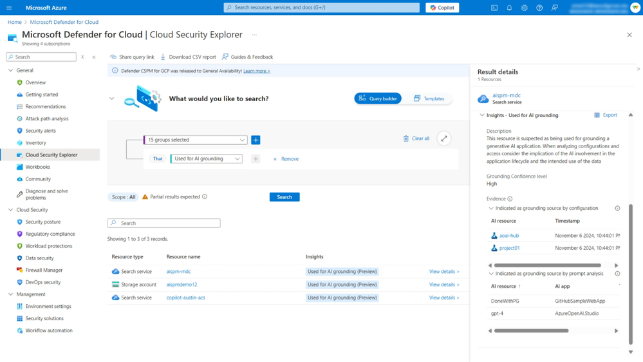Focus the global search resources field
The image size is (643, 362).
(x=322, y=7)
